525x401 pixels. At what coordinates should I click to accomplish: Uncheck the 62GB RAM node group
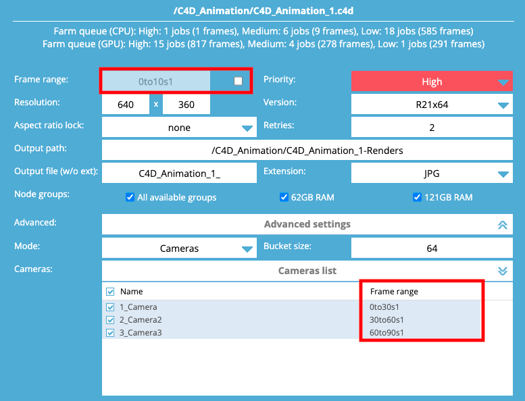pos(284,197)
